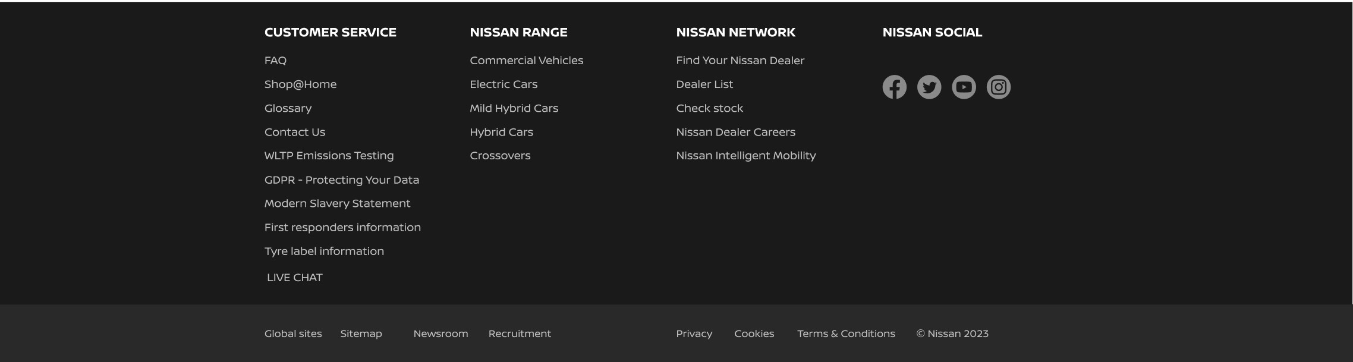View the Sitemap link
This screenshot has height=362, width=1353.
pos(361,333)
